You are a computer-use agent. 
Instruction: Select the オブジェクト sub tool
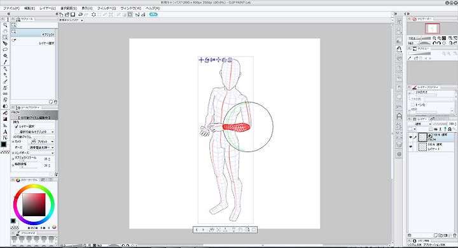[x=33, y=32]
